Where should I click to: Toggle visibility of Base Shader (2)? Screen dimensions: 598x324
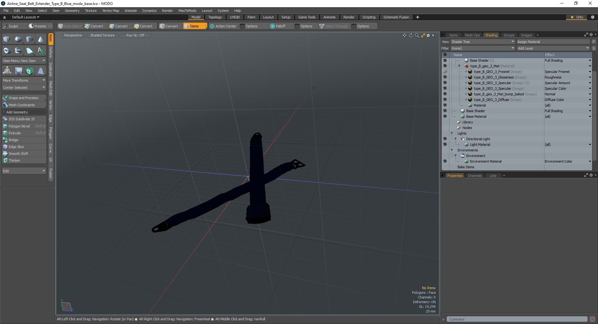pos(445,60)
